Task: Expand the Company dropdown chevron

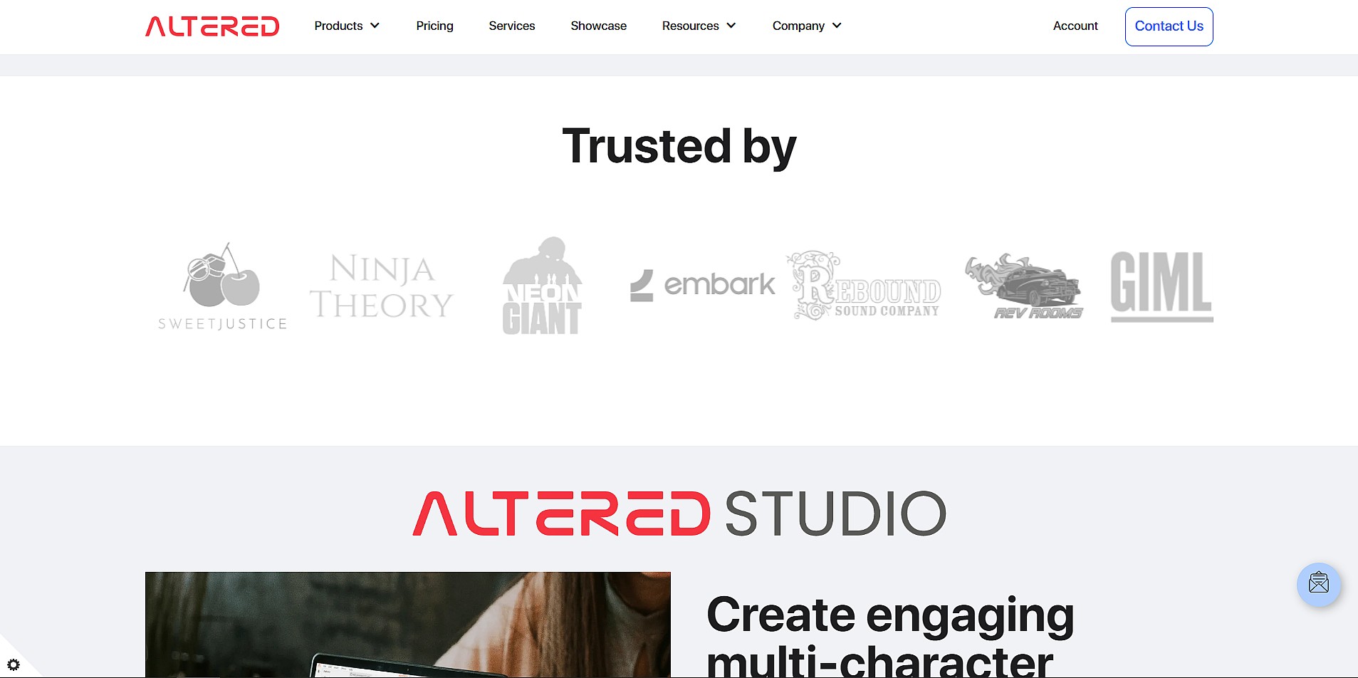Action: [x=837, y=26]
